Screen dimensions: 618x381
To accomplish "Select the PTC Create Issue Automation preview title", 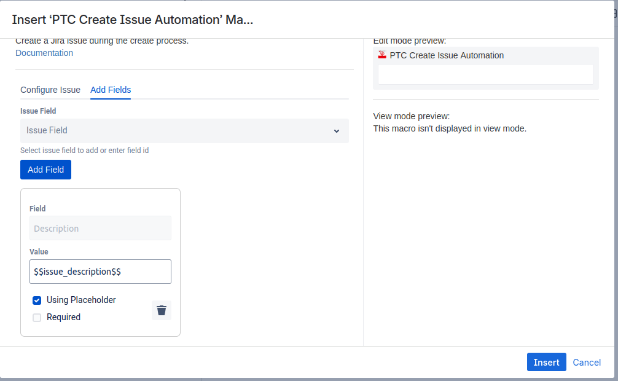I will [447, 55].
